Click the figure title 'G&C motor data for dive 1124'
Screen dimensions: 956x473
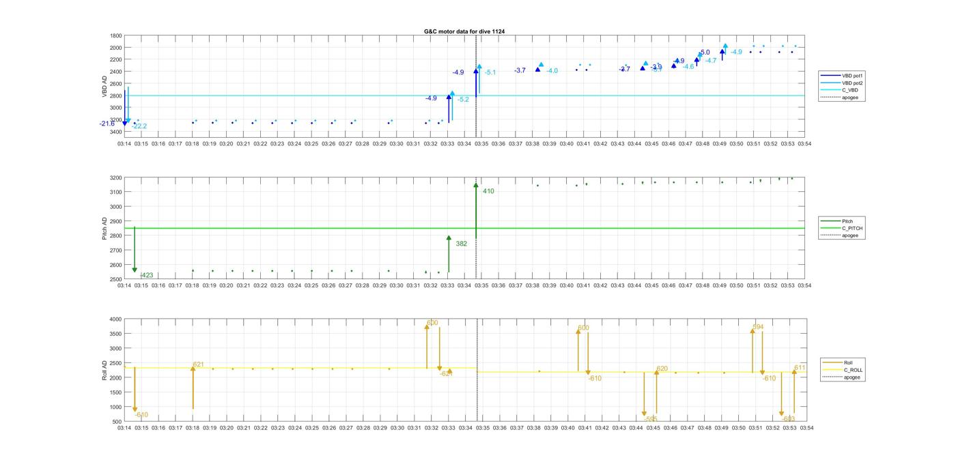tap(464, 31)
